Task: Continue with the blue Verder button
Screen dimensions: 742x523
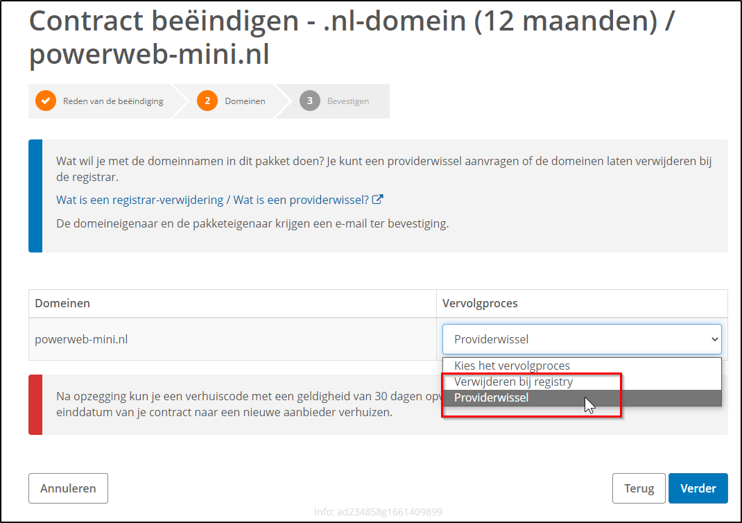Action: 698,488
